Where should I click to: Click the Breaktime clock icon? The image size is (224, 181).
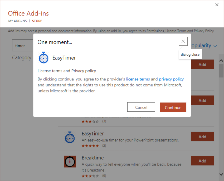tap(70, 161)
